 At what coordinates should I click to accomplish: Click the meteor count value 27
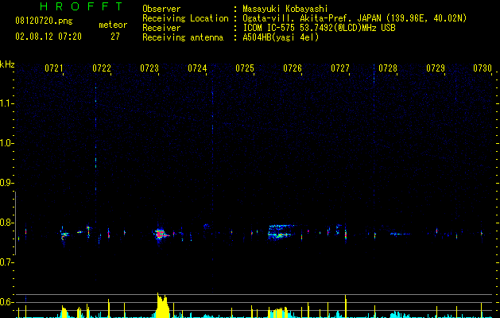pos(115,37)
